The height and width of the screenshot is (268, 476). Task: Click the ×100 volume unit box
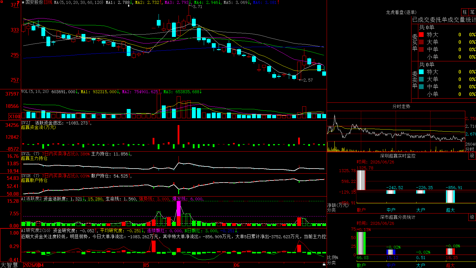point(14,116)
